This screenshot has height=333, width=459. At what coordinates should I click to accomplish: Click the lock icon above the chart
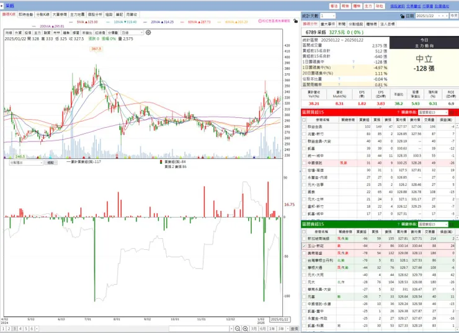296,21
